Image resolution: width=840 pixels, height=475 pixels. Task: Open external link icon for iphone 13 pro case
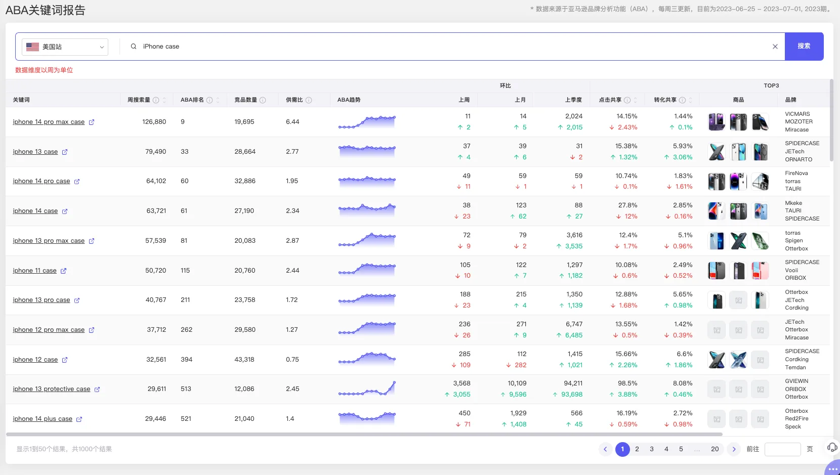(x=77, y=300)
